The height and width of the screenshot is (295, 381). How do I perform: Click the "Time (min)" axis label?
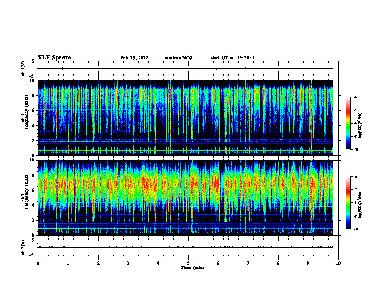pyautogui.click(x=192, y=268)
